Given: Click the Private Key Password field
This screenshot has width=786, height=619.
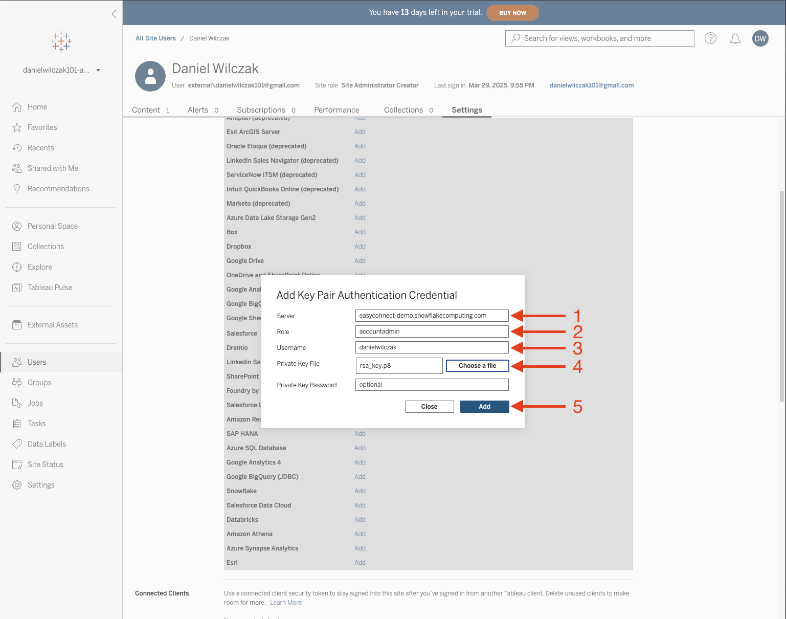Looking at the screenshot, I should [432, 385].
